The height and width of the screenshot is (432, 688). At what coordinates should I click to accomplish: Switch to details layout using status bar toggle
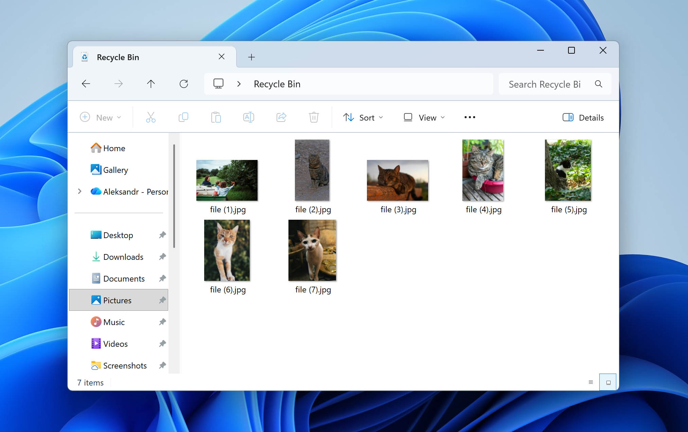pyautogui.click(x=590, y=382)
